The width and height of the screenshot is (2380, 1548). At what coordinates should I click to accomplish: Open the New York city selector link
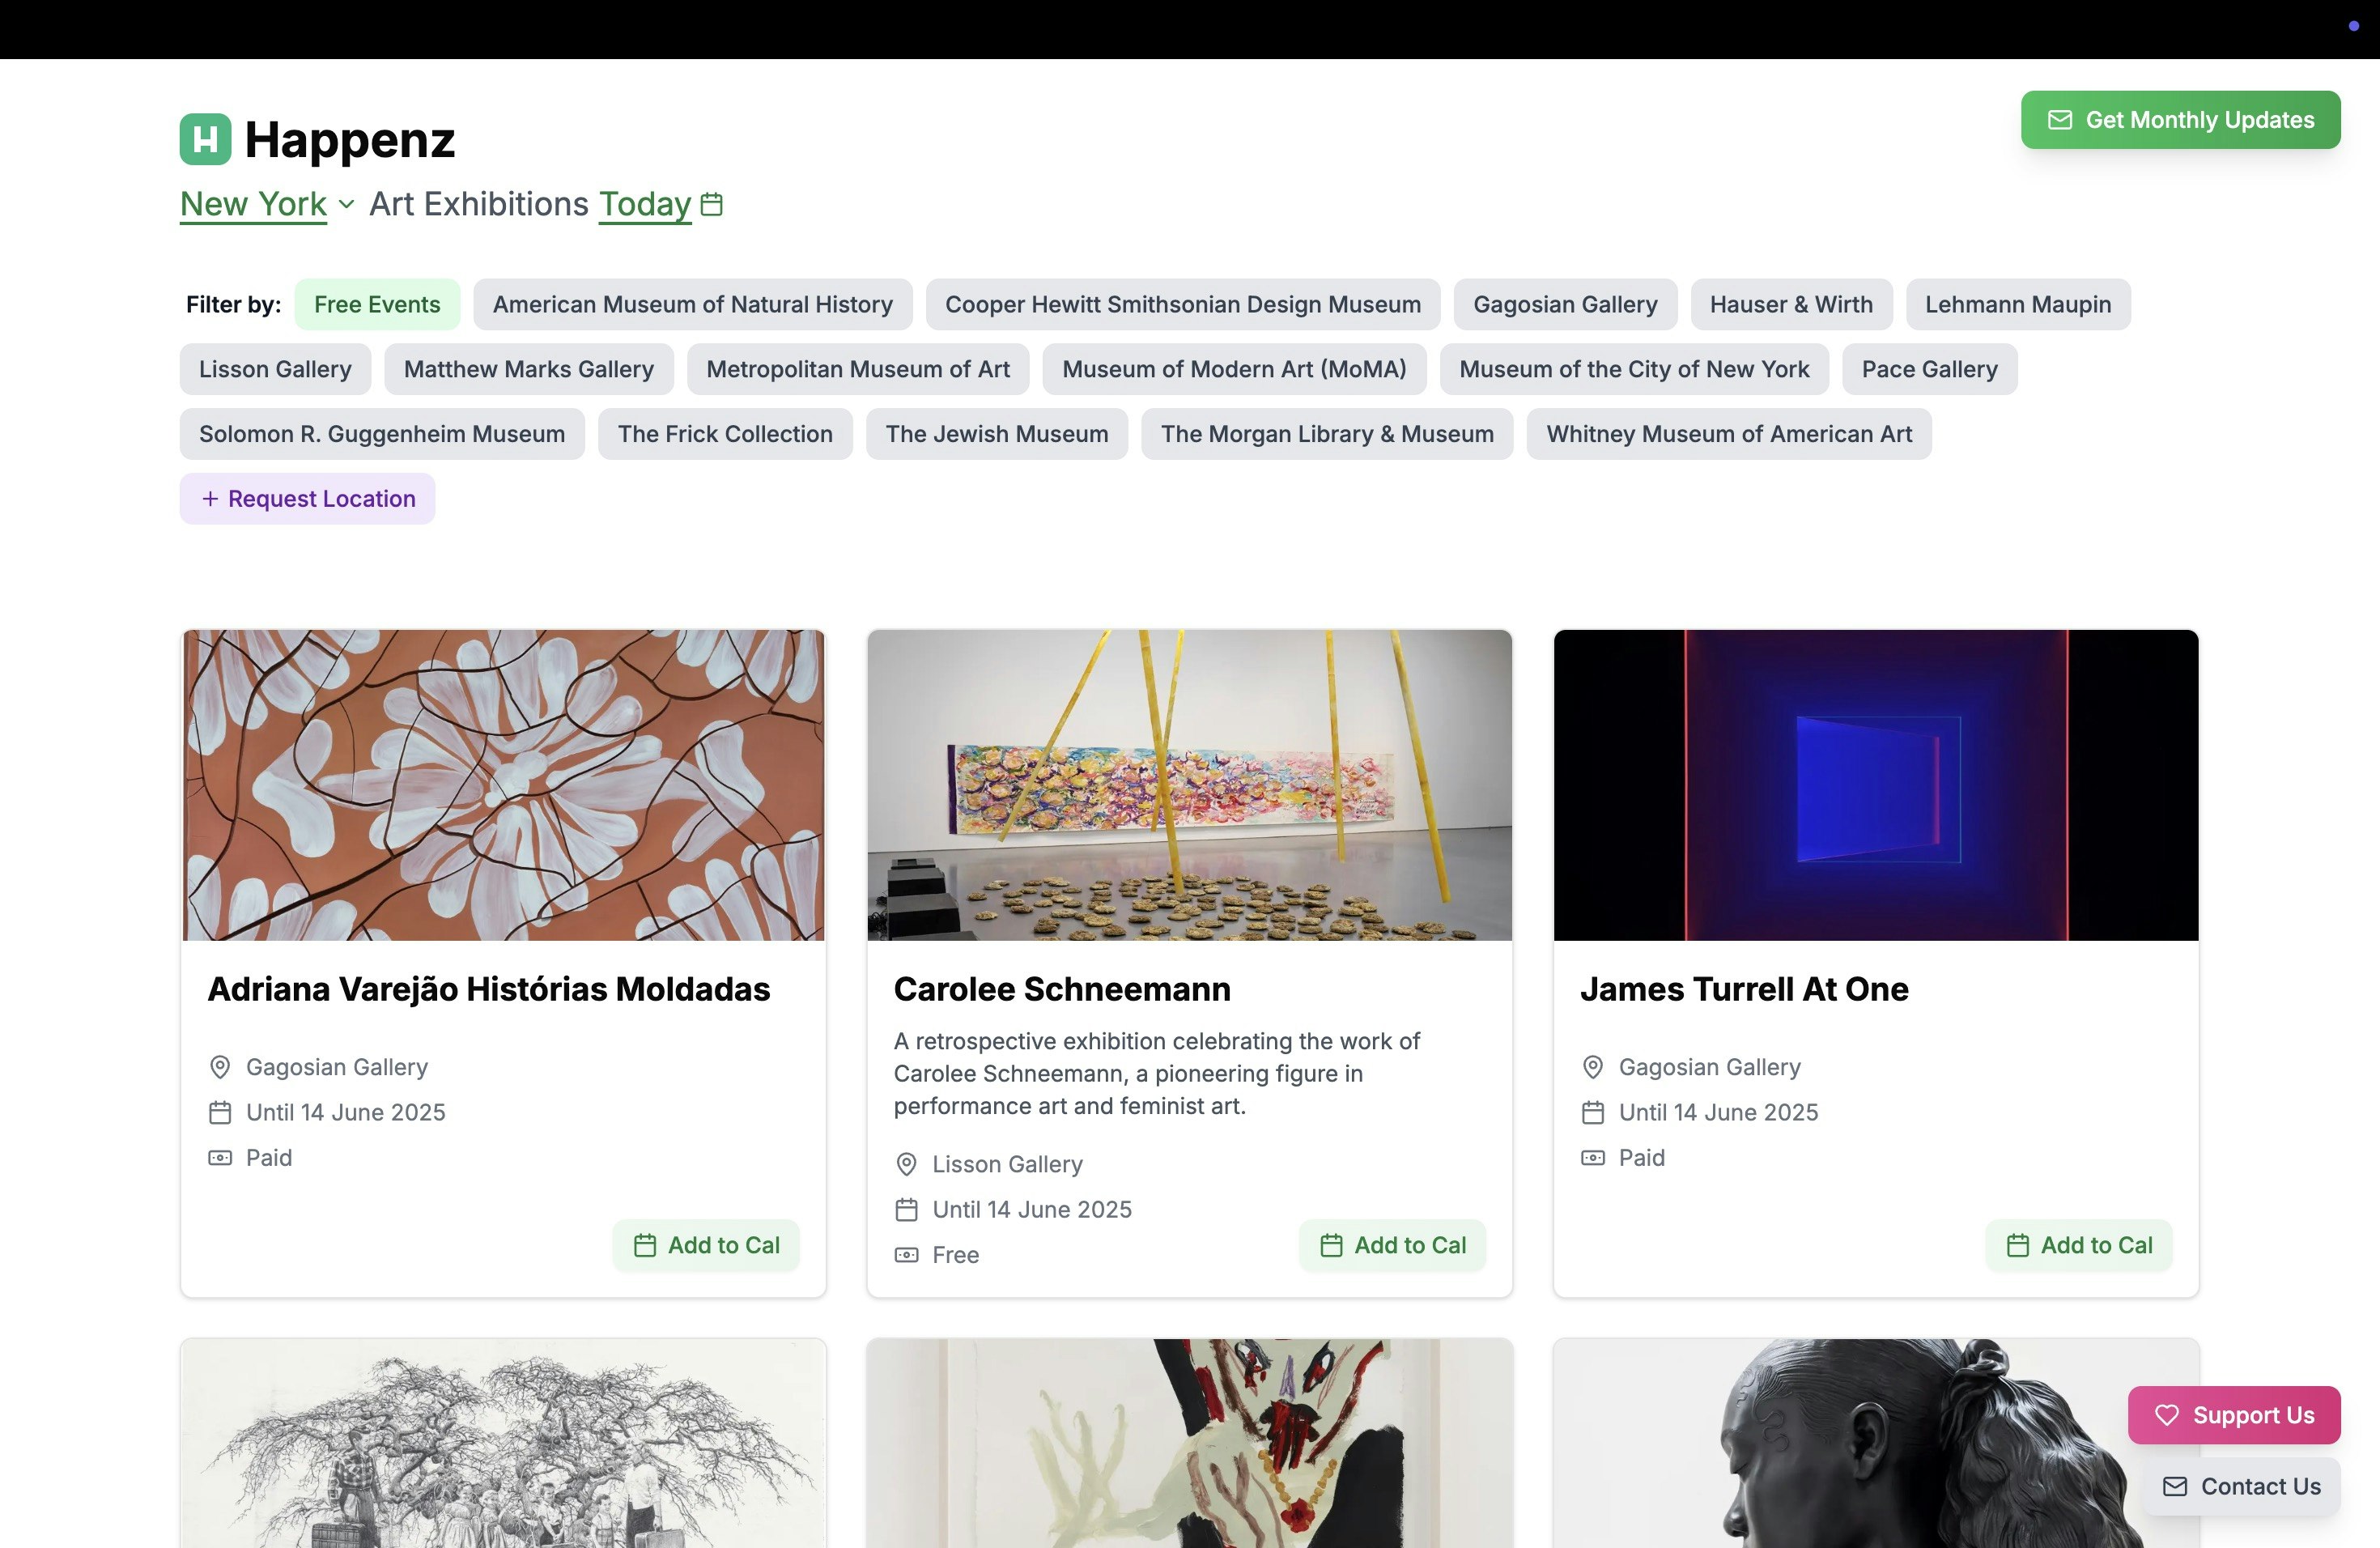tap(253, 204)
